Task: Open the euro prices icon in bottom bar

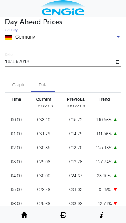Action: pos(63,215)
